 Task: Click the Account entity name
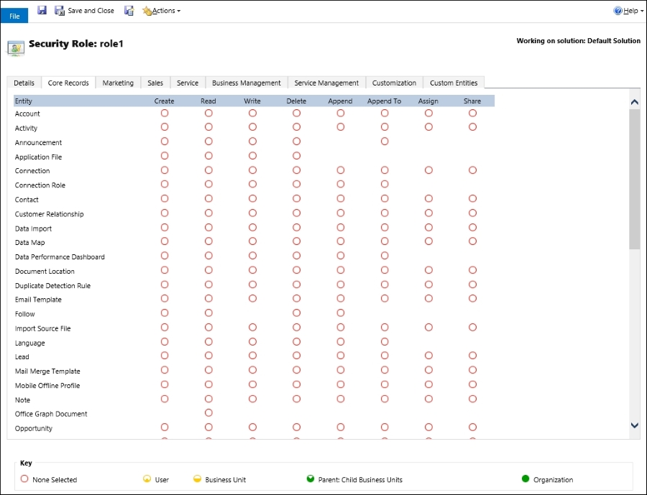[27, 114]
